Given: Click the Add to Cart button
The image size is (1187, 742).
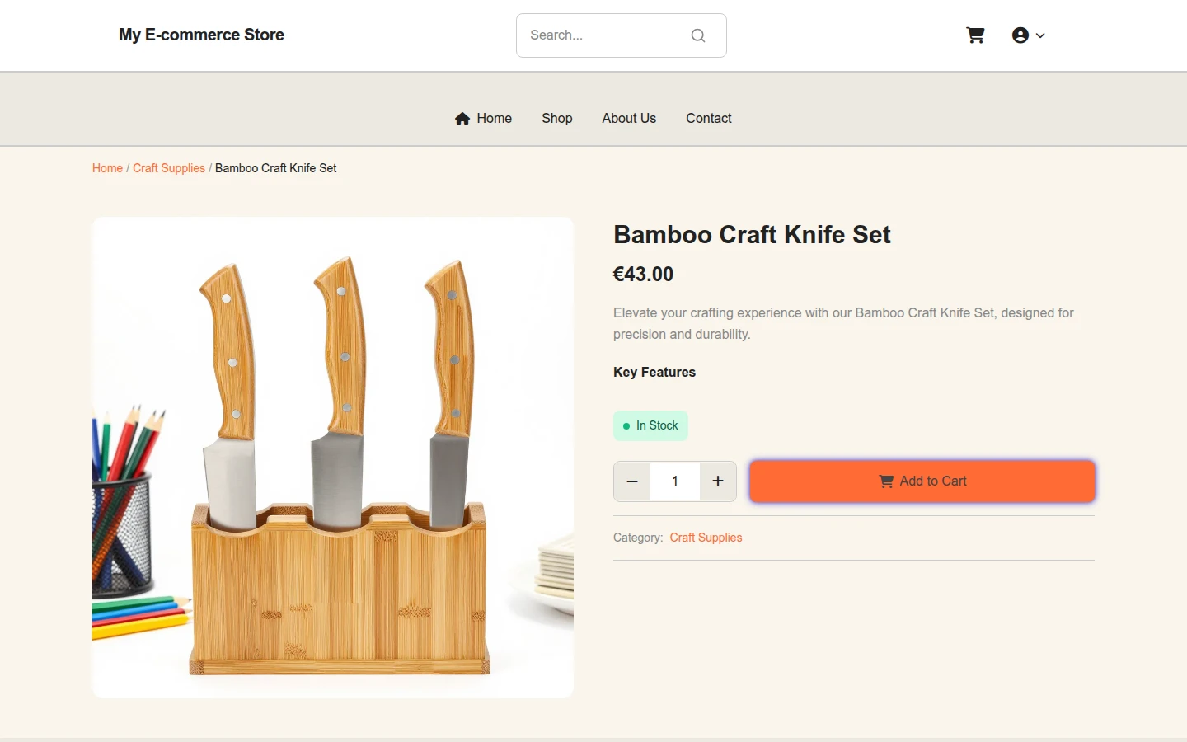Looking at the screenshot, I should coord(922,481).
